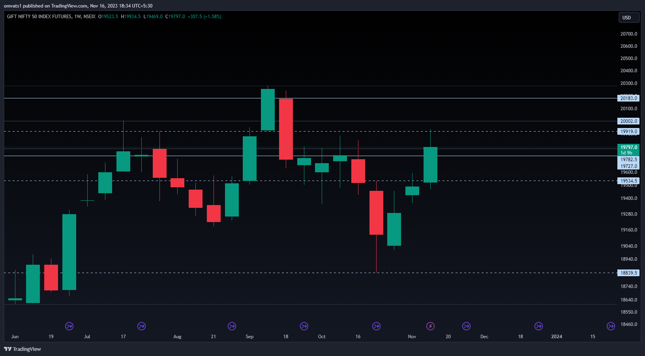Click the 18460.0 value on the price axis
This screenshot has width=645, height=356.
(x=629, y=324)
